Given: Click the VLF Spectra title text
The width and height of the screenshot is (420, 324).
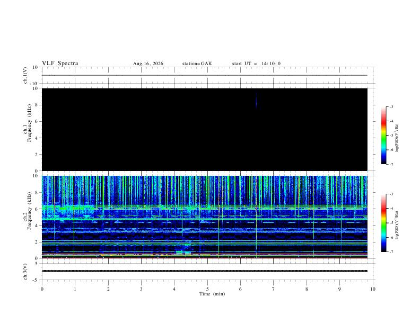Looking at the screenshot, I should pos(60,64).
